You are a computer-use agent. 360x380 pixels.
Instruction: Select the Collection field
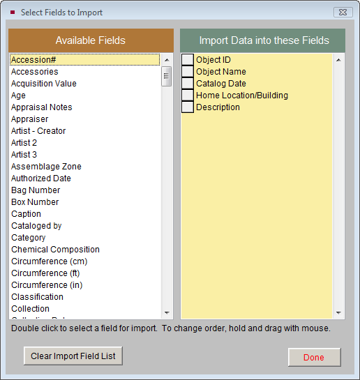[x=85, y=309]
